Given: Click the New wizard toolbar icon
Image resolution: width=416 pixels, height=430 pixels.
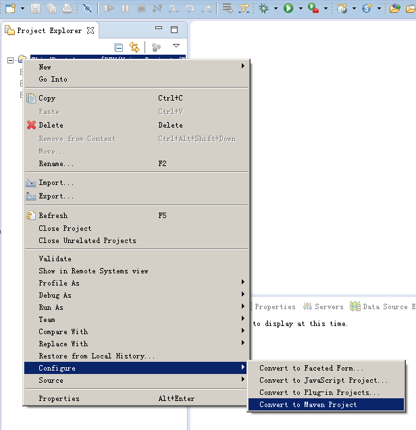Looking at the screenshot, I should tap(11, 8).
